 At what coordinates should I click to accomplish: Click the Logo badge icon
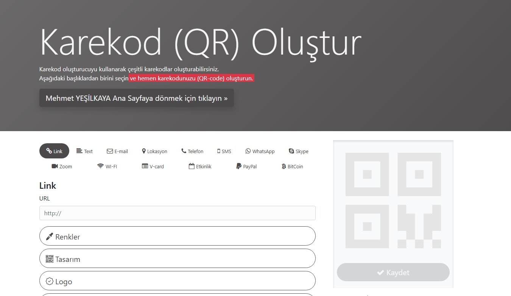pyautogui.click(x=50, y=281)
